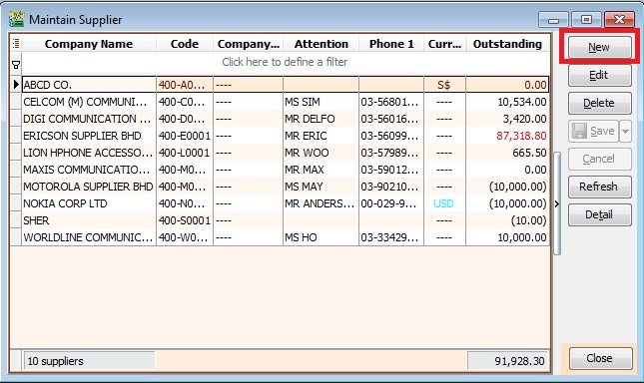Click outstanding amount 3,420.00
This screenshot has width=644, height=383.
pyautogui.click(x=507, y=119)
